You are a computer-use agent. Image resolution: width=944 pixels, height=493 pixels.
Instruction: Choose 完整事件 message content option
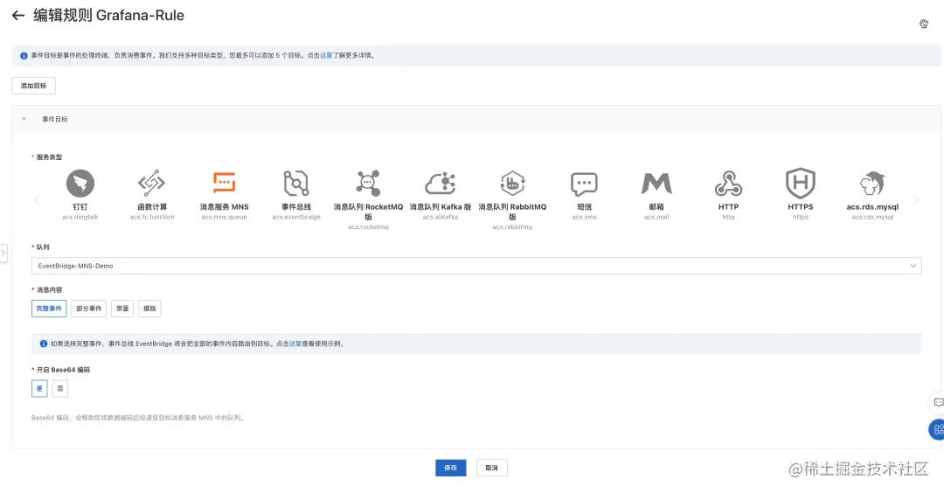pos(49,309)
